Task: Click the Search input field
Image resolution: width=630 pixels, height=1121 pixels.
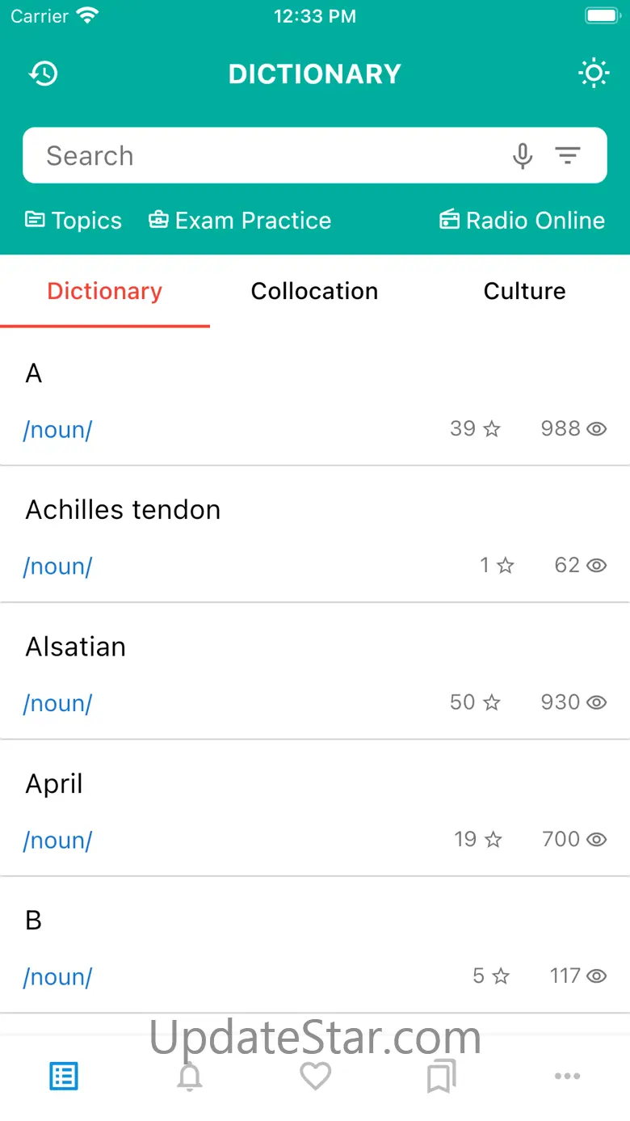Action: [x=267, y=156]
